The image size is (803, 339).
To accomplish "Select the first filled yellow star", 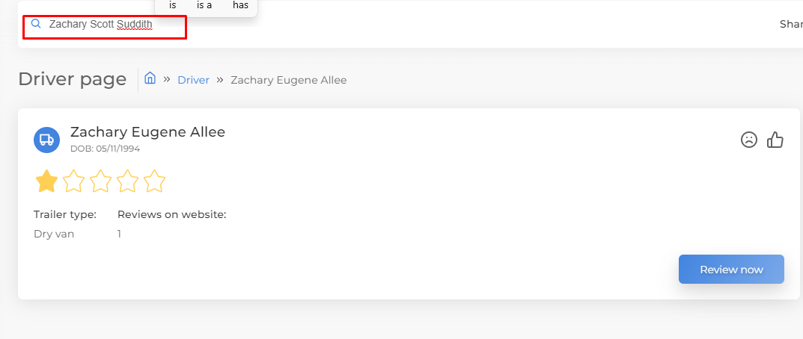I will (x=46, y=181).
